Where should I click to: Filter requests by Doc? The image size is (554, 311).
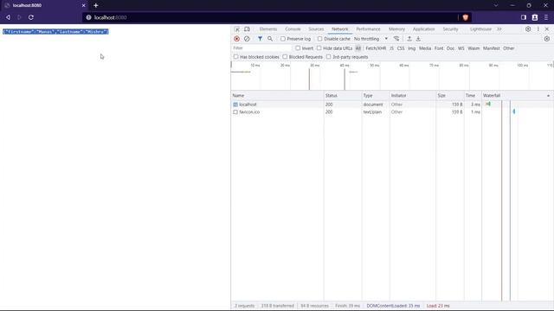[x=450, y=48]
